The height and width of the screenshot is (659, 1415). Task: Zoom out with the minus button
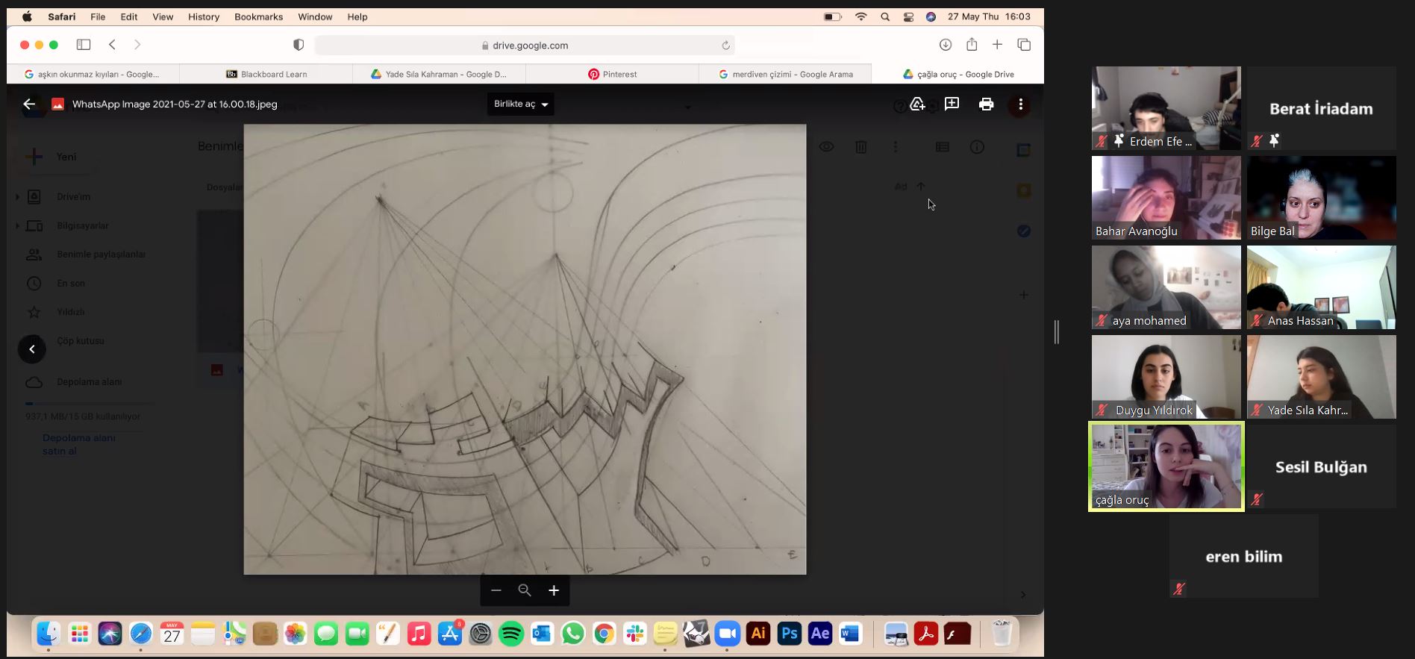click(x=496, y=590)
